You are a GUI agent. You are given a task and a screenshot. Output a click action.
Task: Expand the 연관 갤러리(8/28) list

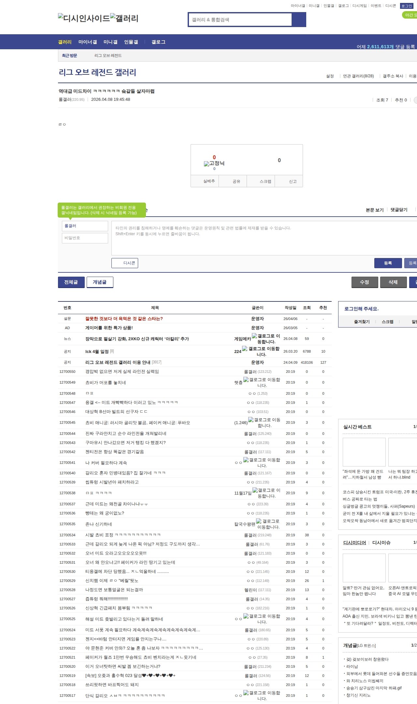(x=358, y=76)
